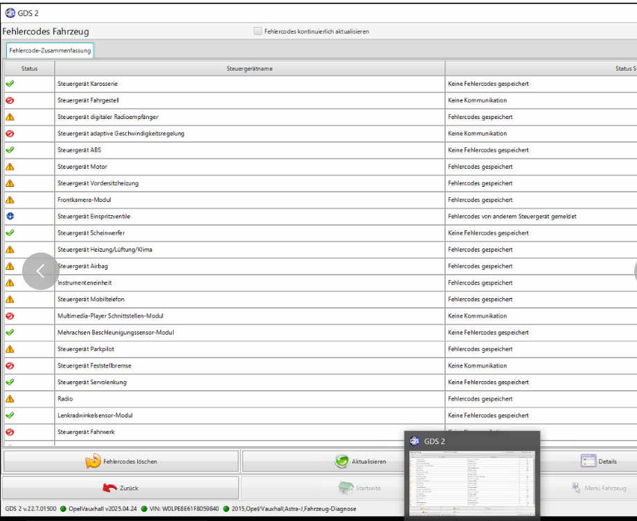
Task: Select the GDS 2 window preview thumbnail
Action: [x=472, y=482]
